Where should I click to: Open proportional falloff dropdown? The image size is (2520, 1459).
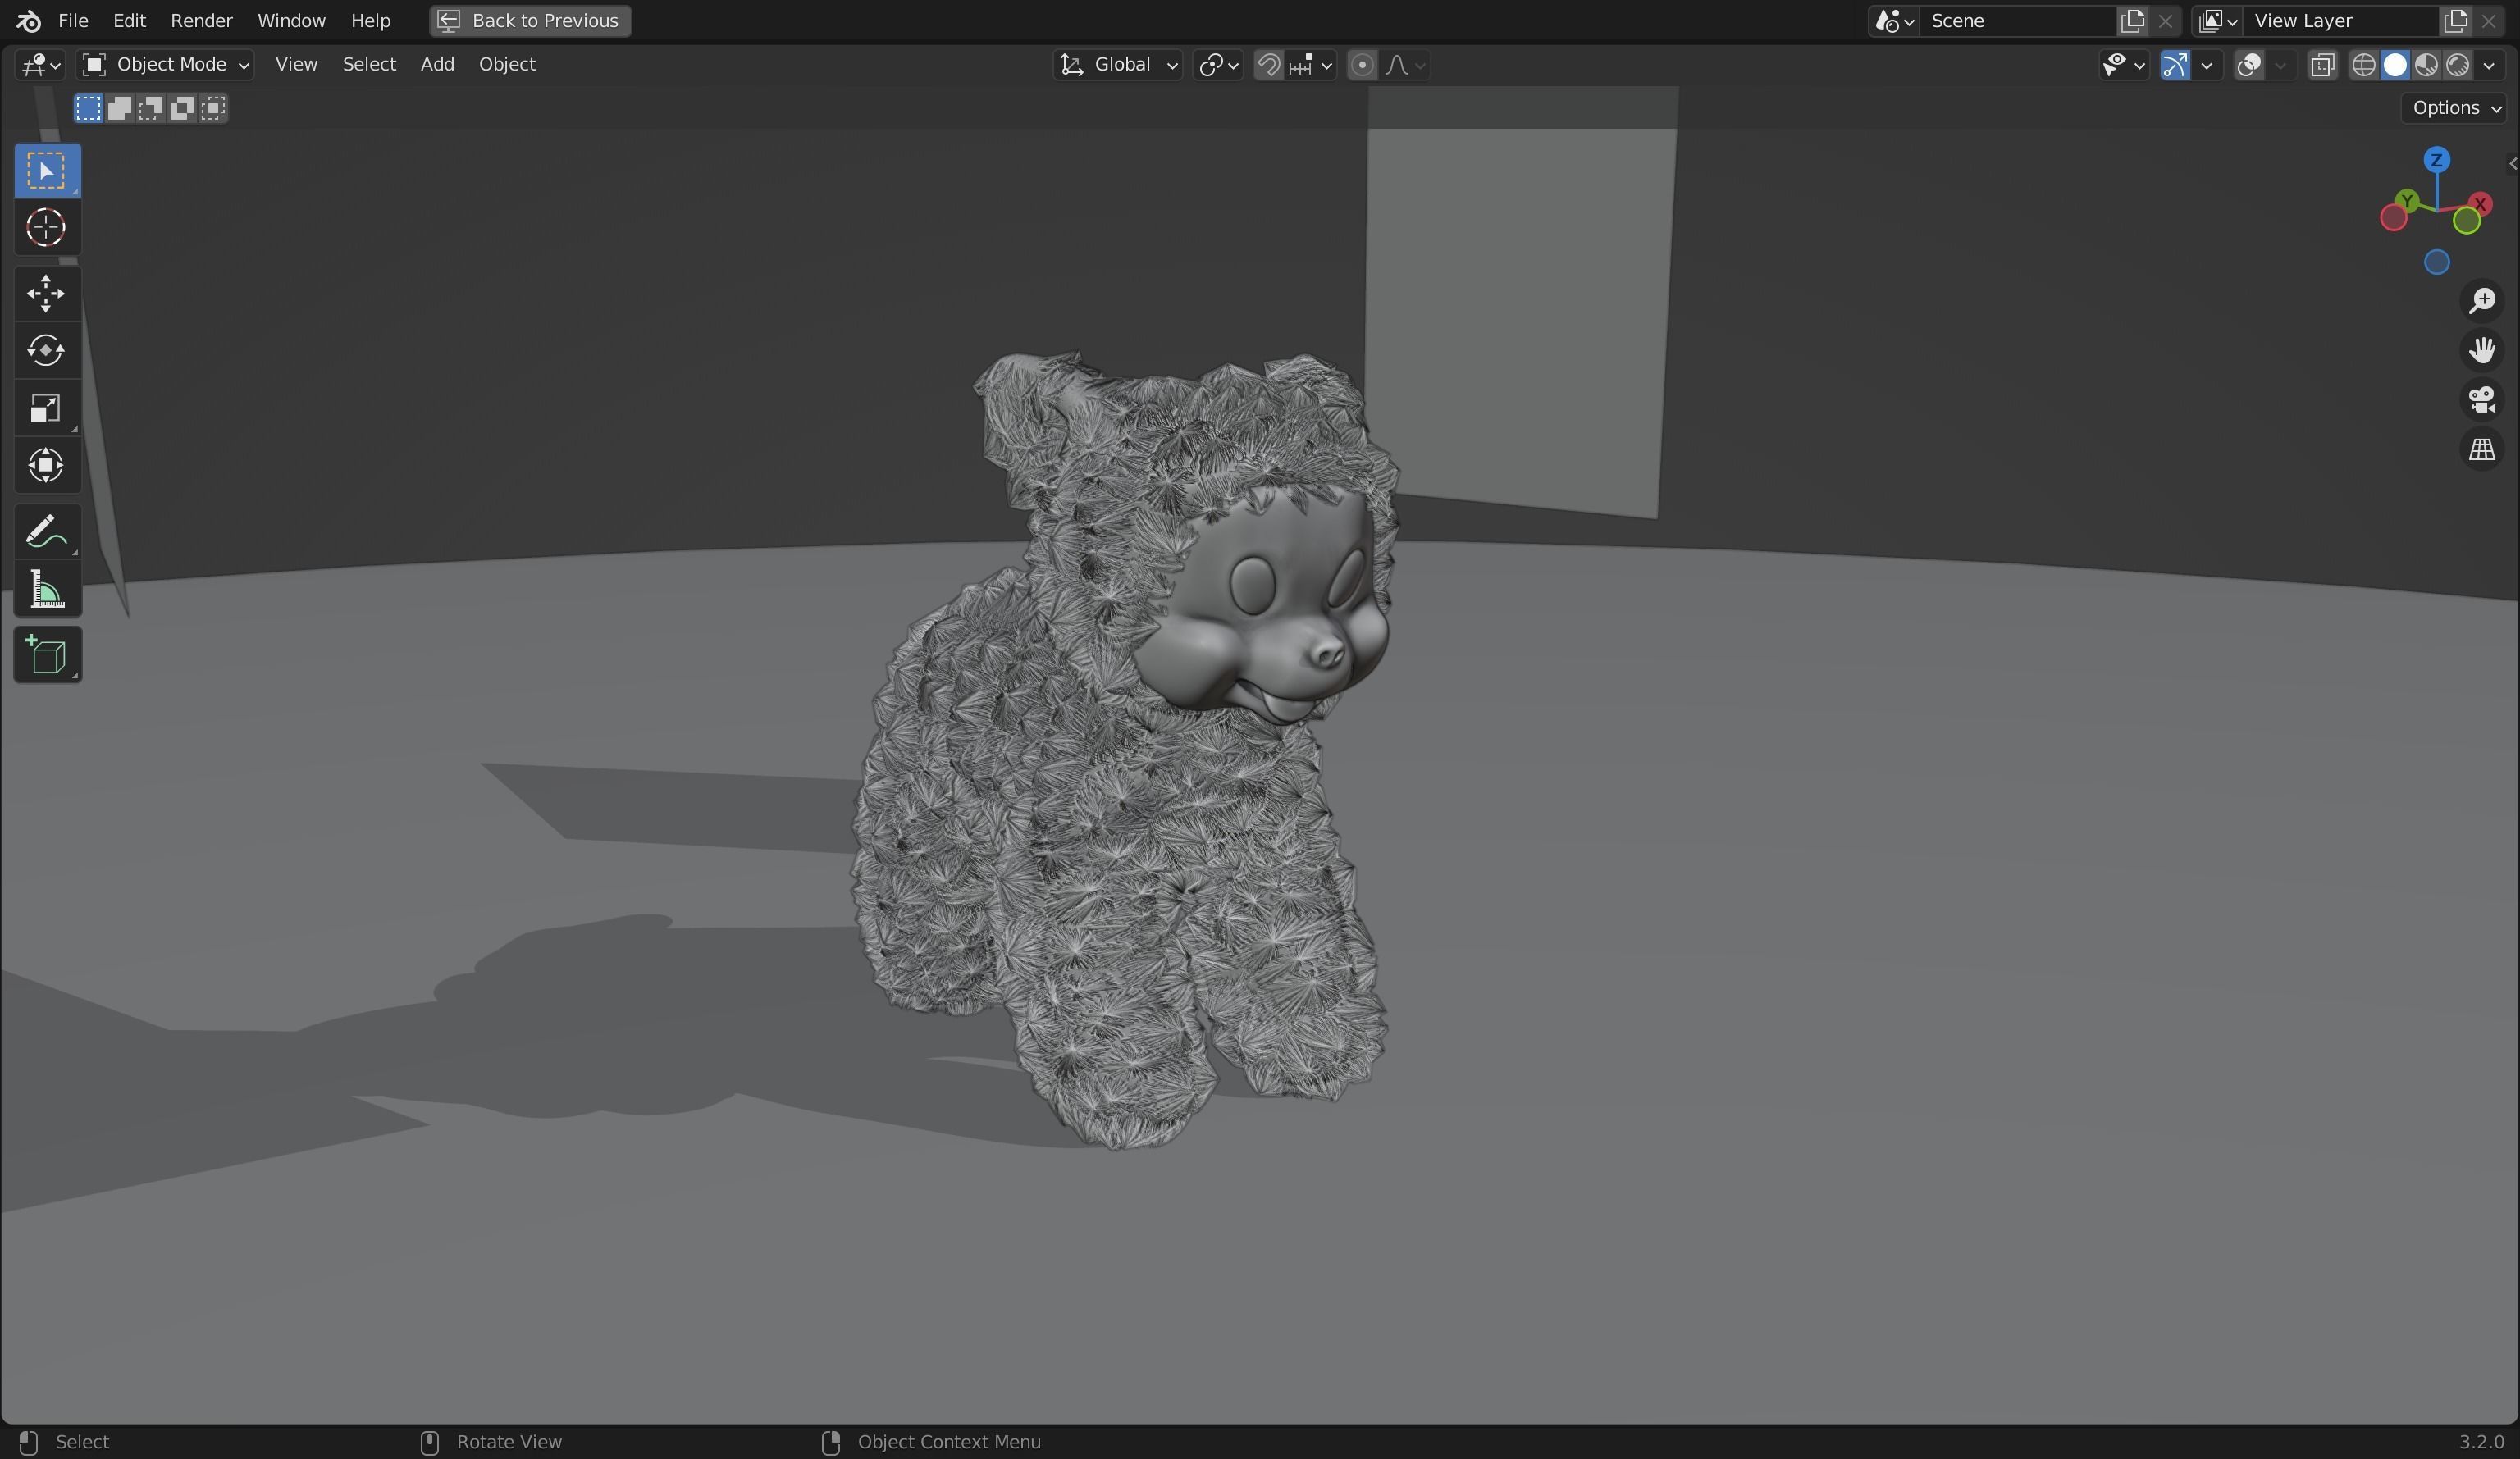(x=1405, y=65)
